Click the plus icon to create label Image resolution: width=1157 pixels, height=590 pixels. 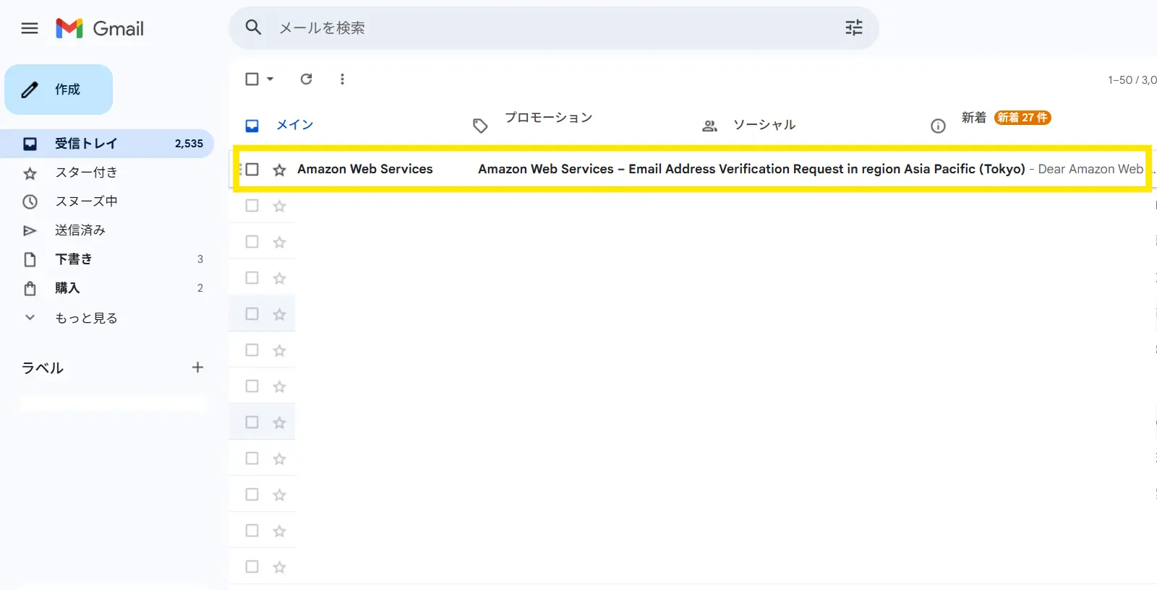click(197, 368)
